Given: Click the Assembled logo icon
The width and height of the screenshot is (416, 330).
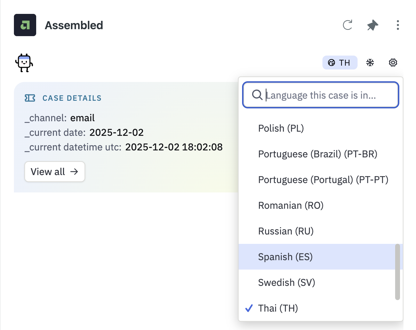Looking at the screenshot, I should (x=25, y=25).
